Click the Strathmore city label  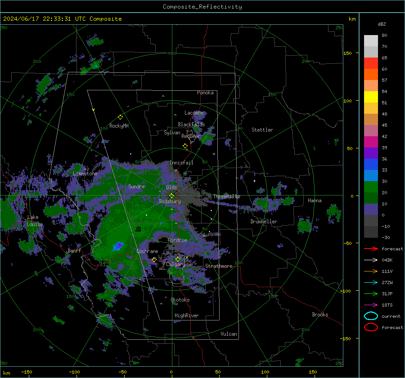click(219, 266)
